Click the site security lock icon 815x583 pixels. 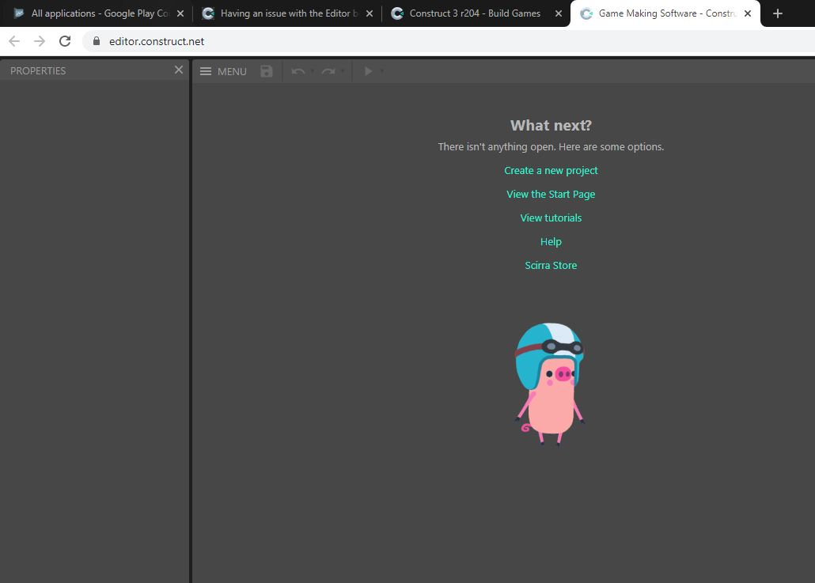tap(97, 41)
